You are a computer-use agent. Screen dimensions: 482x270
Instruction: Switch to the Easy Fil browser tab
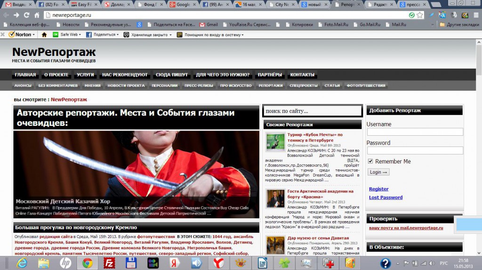click(84, 5)
